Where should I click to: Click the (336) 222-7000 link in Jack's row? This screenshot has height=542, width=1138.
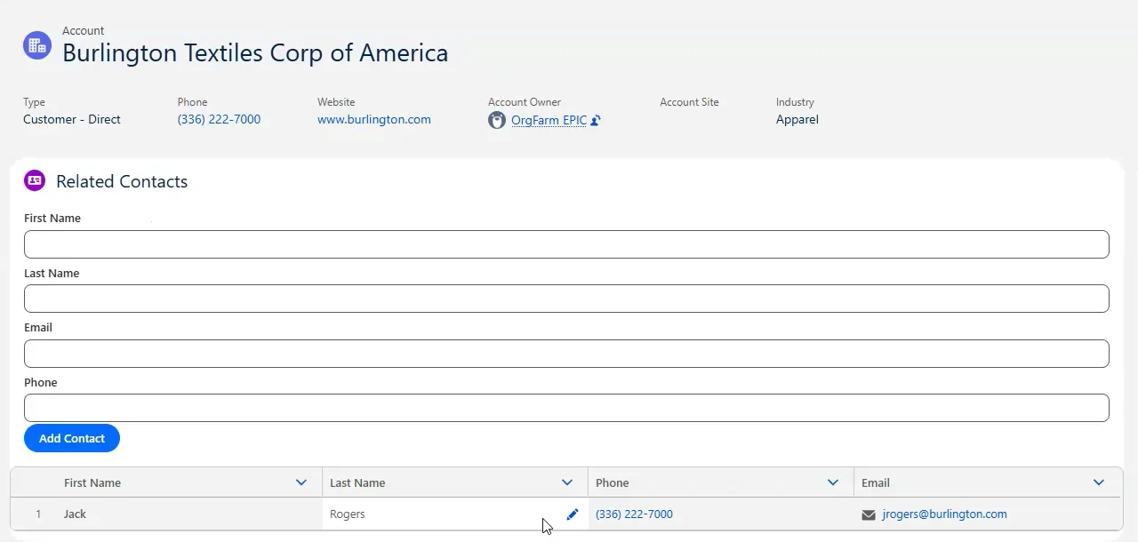pos(634,514)
